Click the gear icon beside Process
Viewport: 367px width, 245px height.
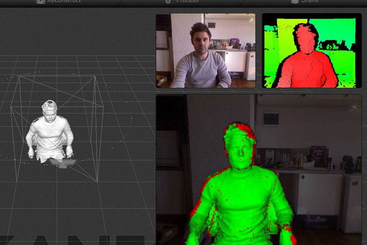click(x=168, y=2)
